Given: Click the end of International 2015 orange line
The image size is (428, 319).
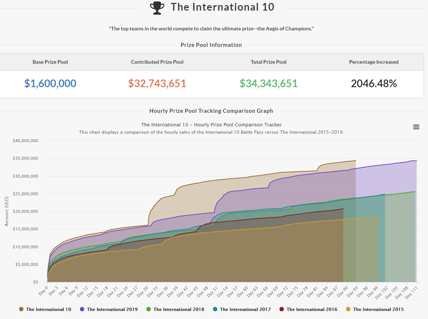Looking at the screenshot, I should coord(379,217).
